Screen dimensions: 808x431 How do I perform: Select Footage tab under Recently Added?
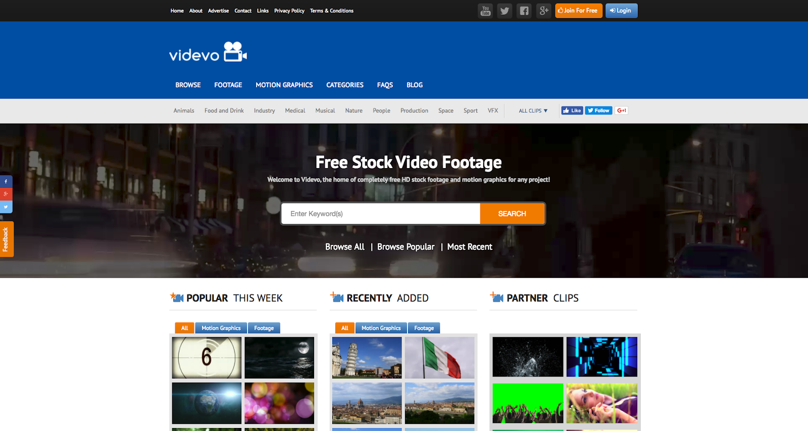tap(424, 328)
